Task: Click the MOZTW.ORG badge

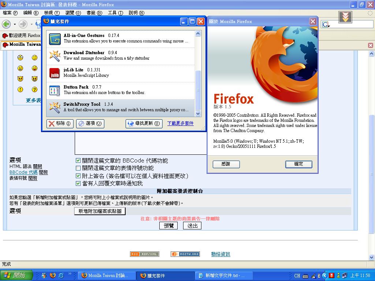Action: (x=185, y=254)
